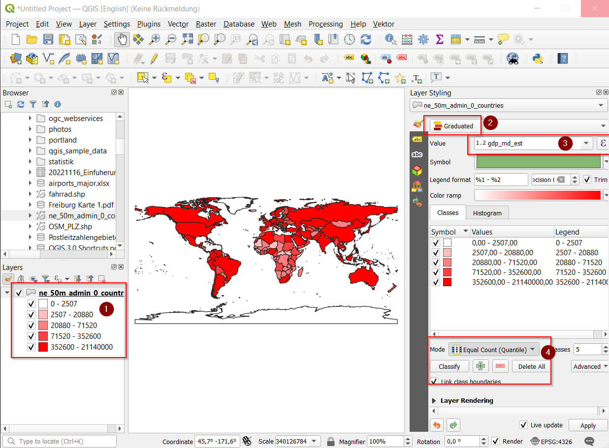Click Apply in Layer Styling

[x=588, y=425]
